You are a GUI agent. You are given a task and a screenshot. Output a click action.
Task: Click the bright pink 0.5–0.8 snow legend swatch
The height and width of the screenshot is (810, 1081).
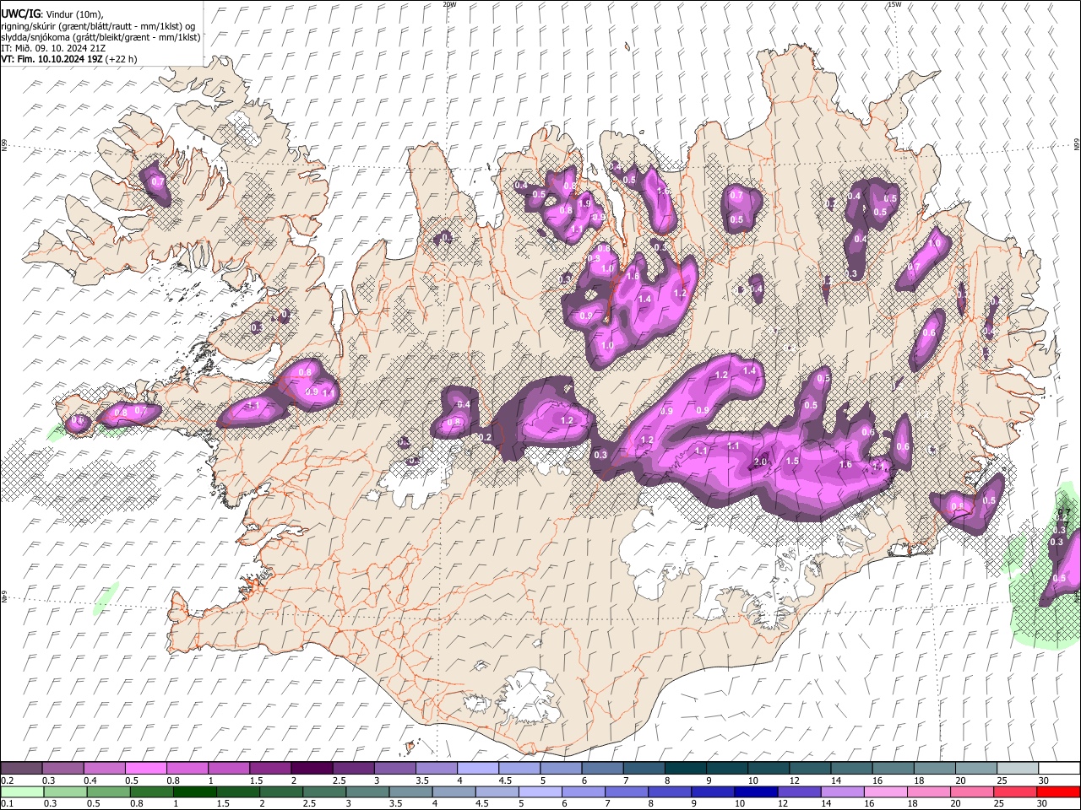click(145, 769)
